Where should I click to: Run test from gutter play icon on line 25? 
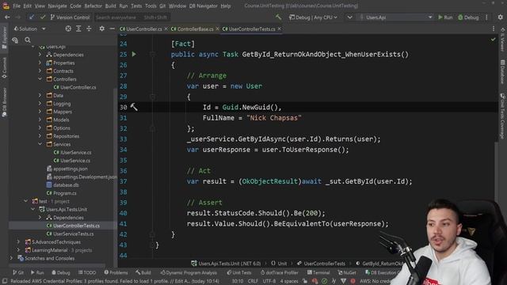pyautogui.click(x=134, y=55)
